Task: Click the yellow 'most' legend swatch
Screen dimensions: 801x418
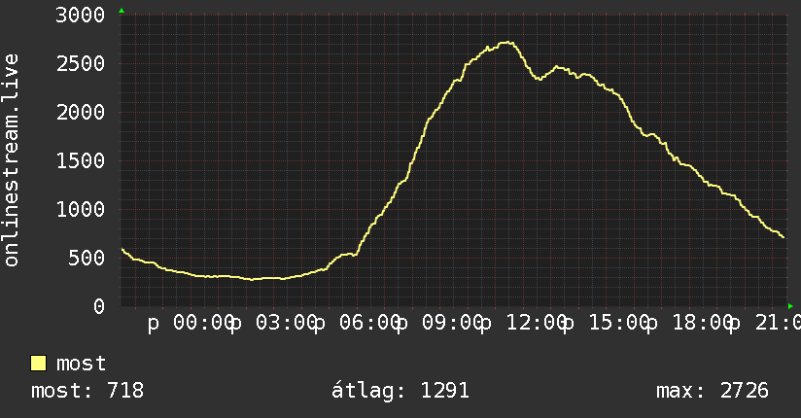Action: click(x=38, y=364)
